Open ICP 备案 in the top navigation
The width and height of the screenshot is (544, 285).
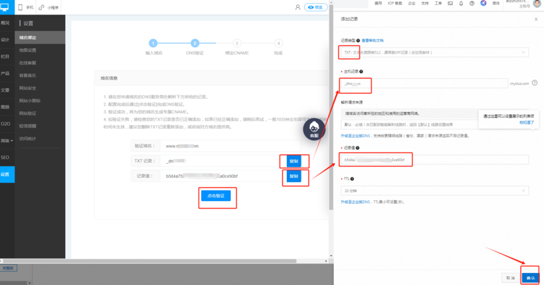tap(395, 3)
